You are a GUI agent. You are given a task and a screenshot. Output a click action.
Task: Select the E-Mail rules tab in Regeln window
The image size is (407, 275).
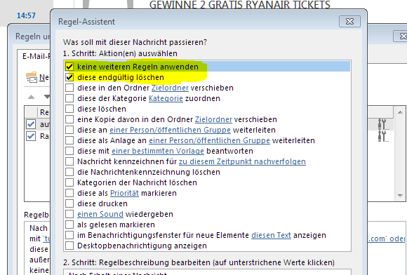(36, 56)
